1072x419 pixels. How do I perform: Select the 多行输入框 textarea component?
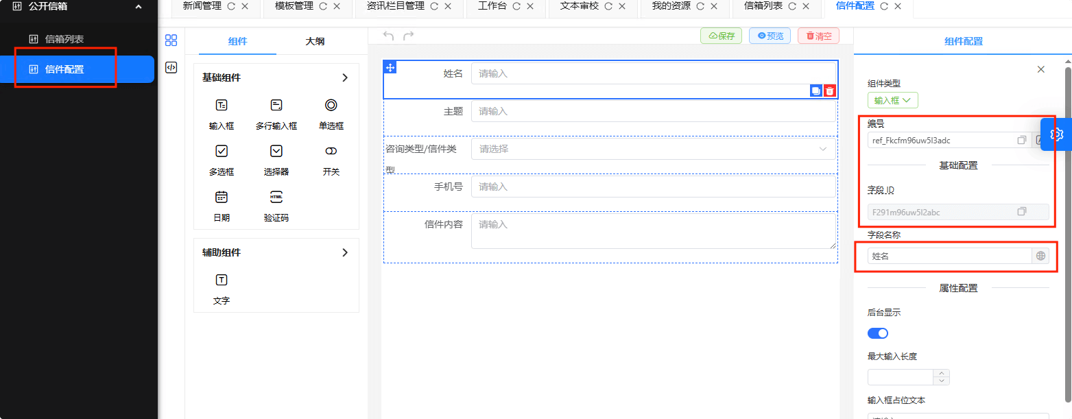tap(276, 113)
